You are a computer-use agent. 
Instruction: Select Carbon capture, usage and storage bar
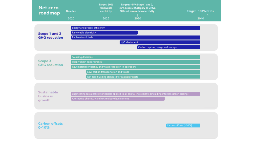pyautogui.click(x=168, y=47)
